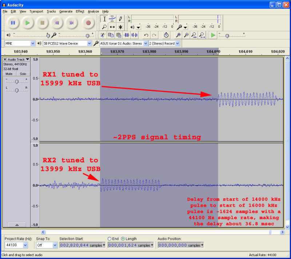Screen dimensions: 291x259
Task: Solo the Audio Track
Action: [23, 73]
